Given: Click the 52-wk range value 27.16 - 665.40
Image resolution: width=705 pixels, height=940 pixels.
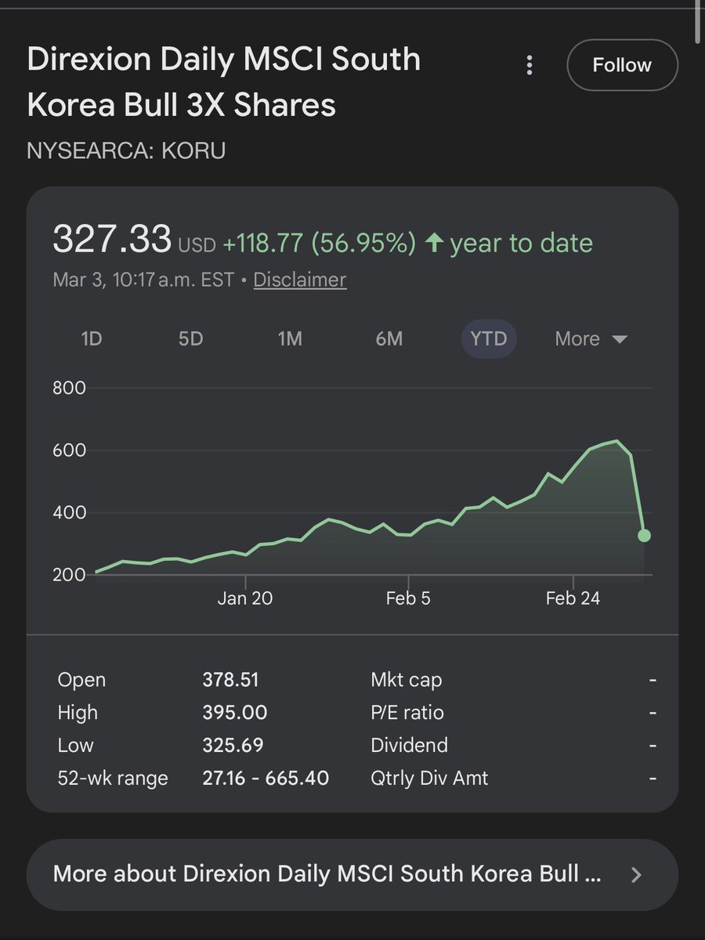Looking at the screenshot, I should [266, 778].
